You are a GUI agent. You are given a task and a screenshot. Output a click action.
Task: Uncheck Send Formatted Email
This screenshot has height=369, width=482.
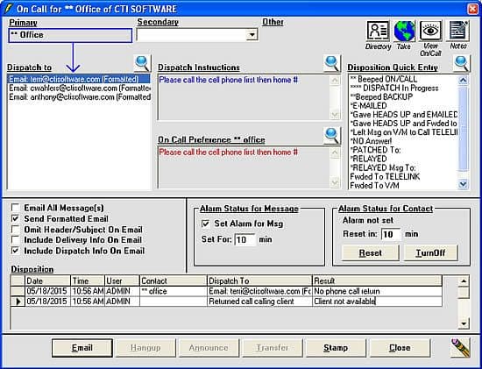[16, 218]
